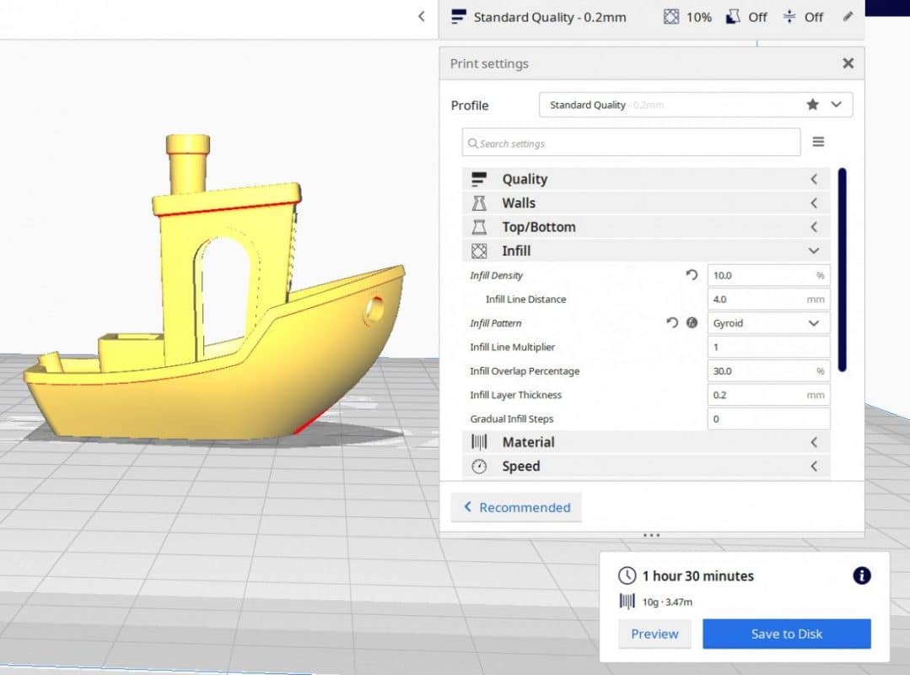Click the Quality category icon

tap(479, 179)
